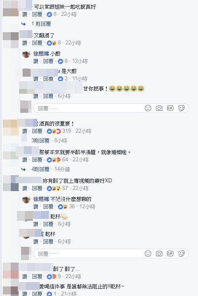Open emoji picker in lower reply box
The width and height of the screenshot is (198, 296).
(148, 253)
